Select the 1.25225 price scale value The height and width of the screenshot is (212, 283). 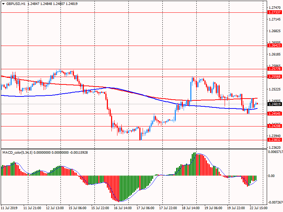click(x=275, y=89)
